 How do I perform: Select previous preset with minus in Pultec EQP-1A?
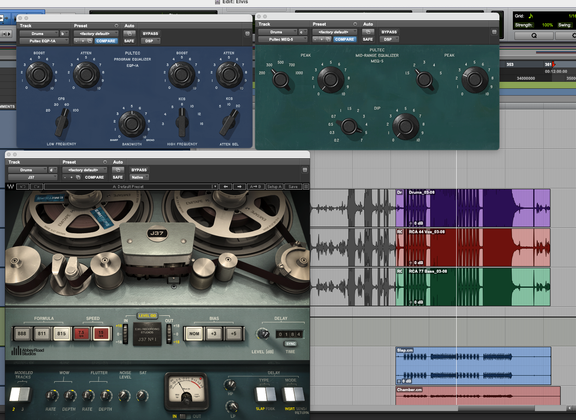click(x=76, y=41)
